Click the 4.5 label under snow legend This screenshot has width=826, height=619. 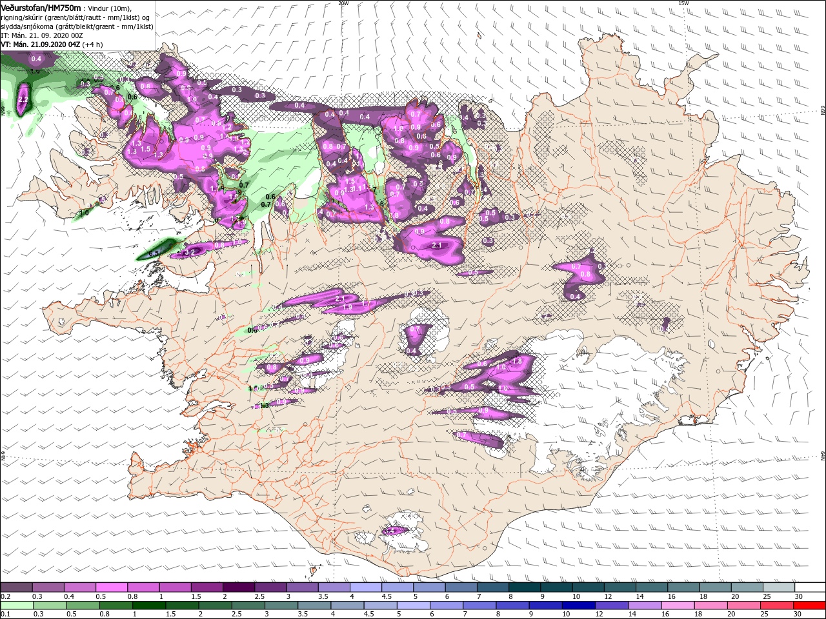(x=387, y=596)
